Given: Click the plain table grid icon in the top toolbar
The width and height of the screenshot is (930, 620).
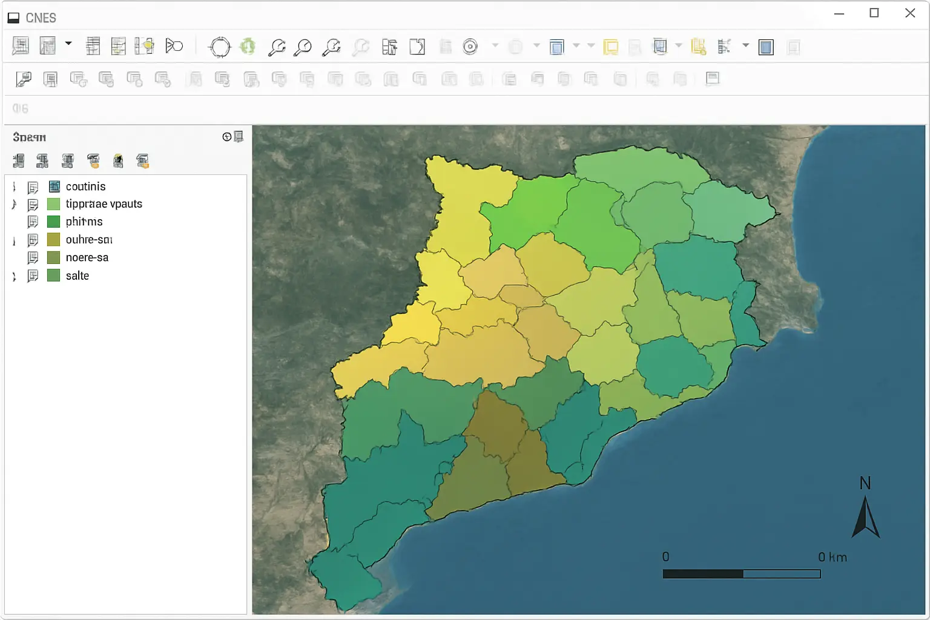Looking at the screenshot, I should click(93, 46).
